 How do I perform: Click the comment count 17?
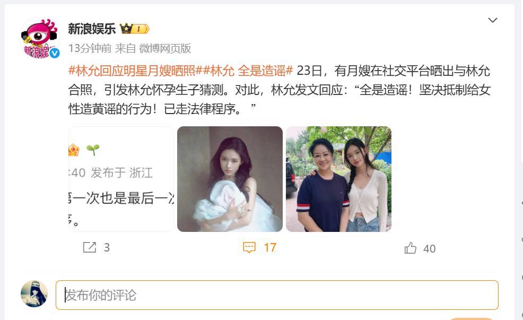click(270, 248)
